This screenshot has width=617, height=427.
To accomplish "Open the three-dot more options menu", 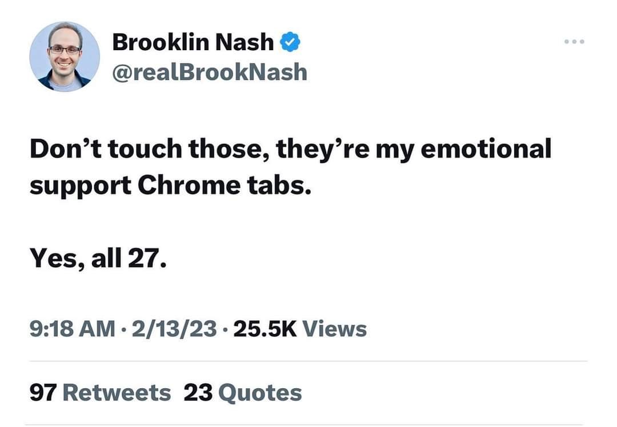I will point(574,42).
